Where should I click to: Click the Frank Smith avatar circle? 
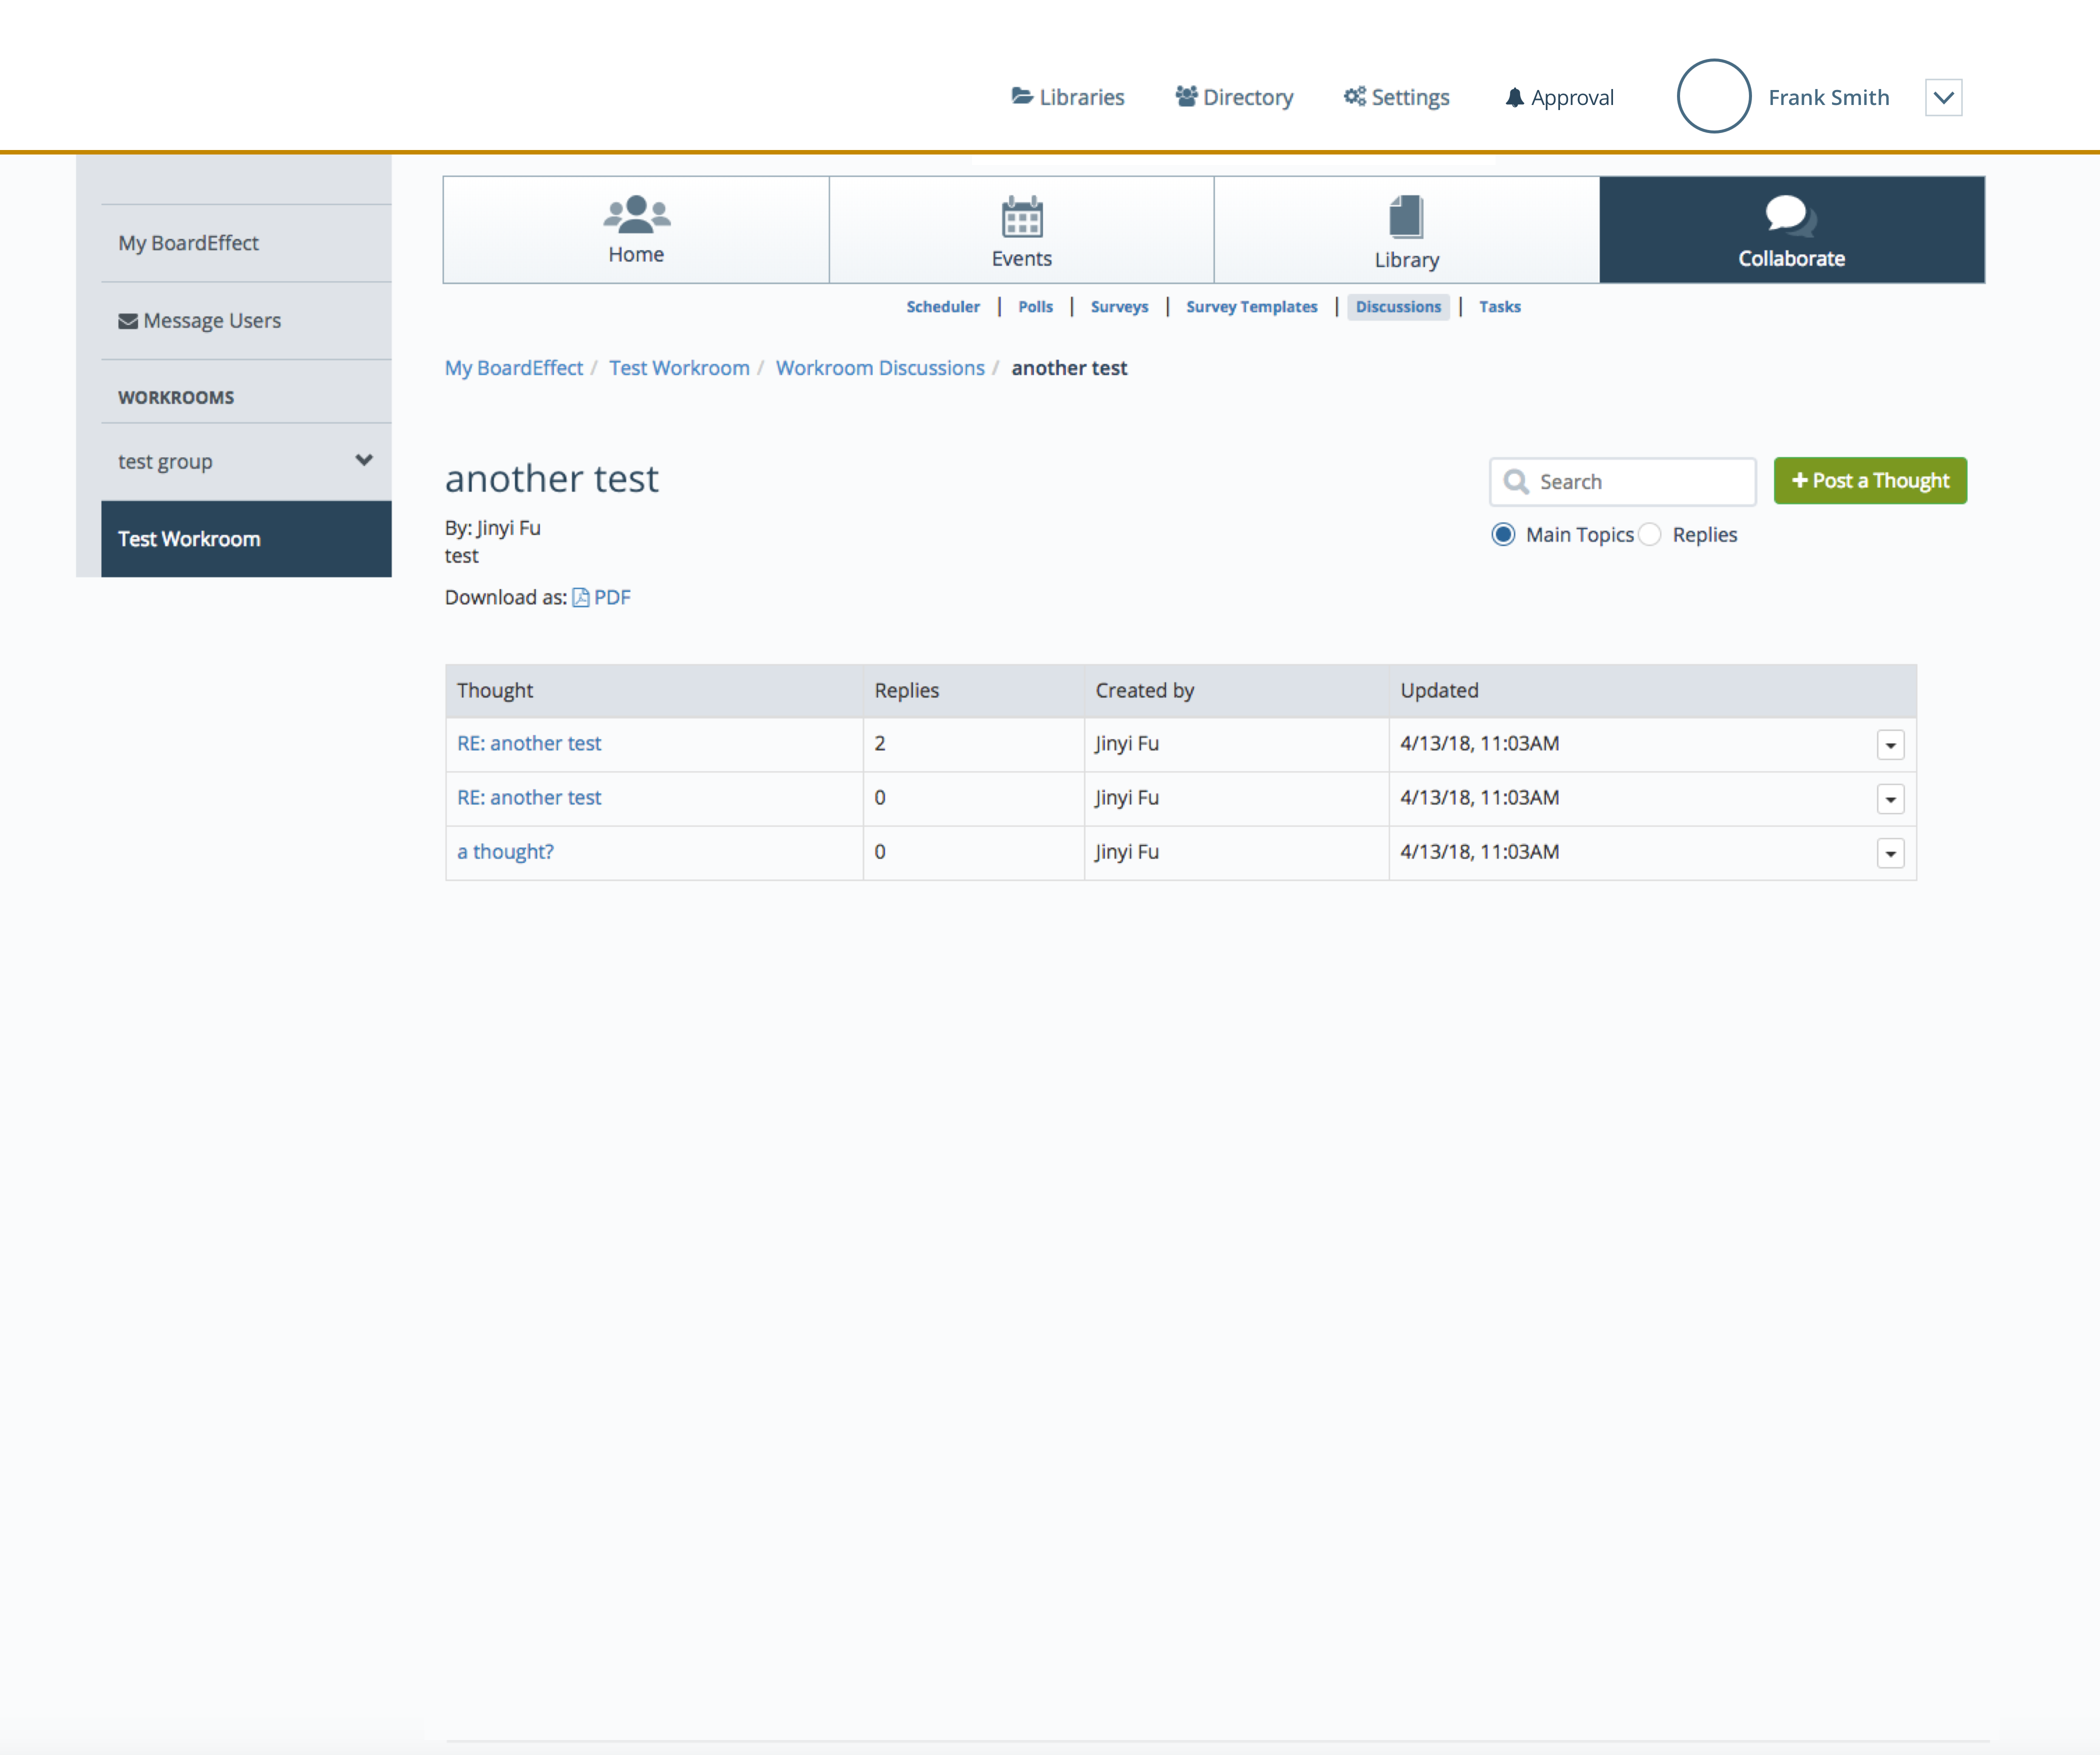coord(1713,96)
